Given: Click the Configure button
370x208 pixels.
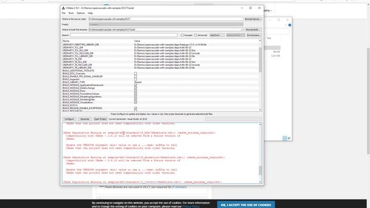Looking at the screenshot, I should pyautogui.click(x=69, y=119).
